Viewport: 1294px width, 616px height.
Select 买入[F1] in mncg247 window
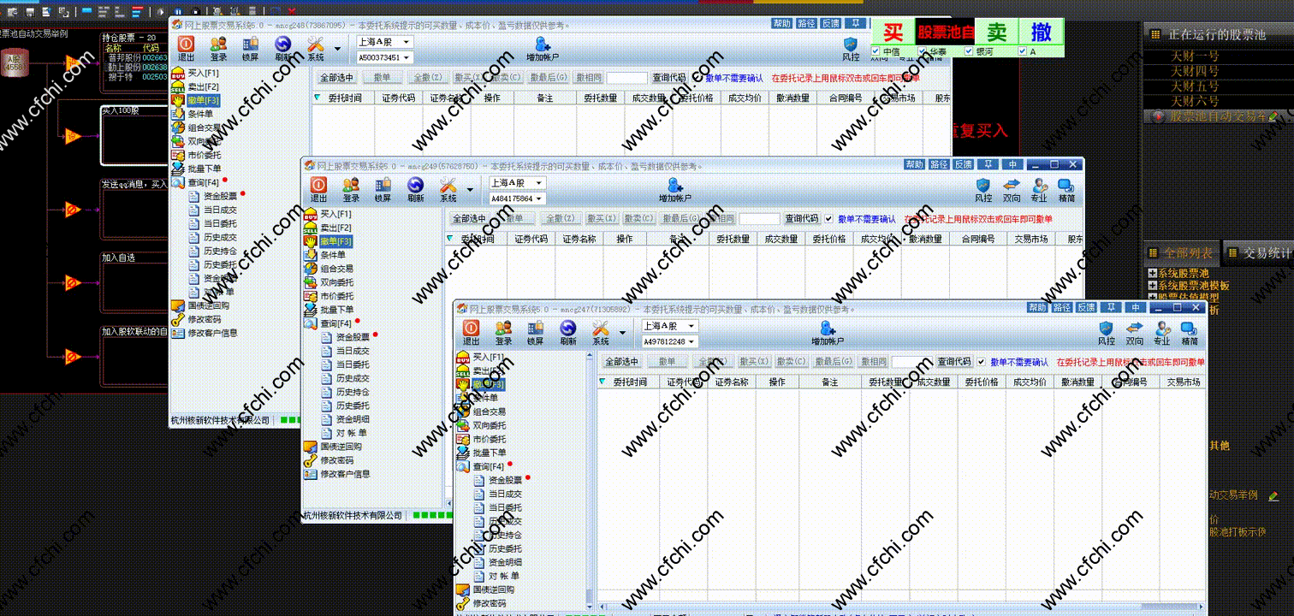click(490, 357)
